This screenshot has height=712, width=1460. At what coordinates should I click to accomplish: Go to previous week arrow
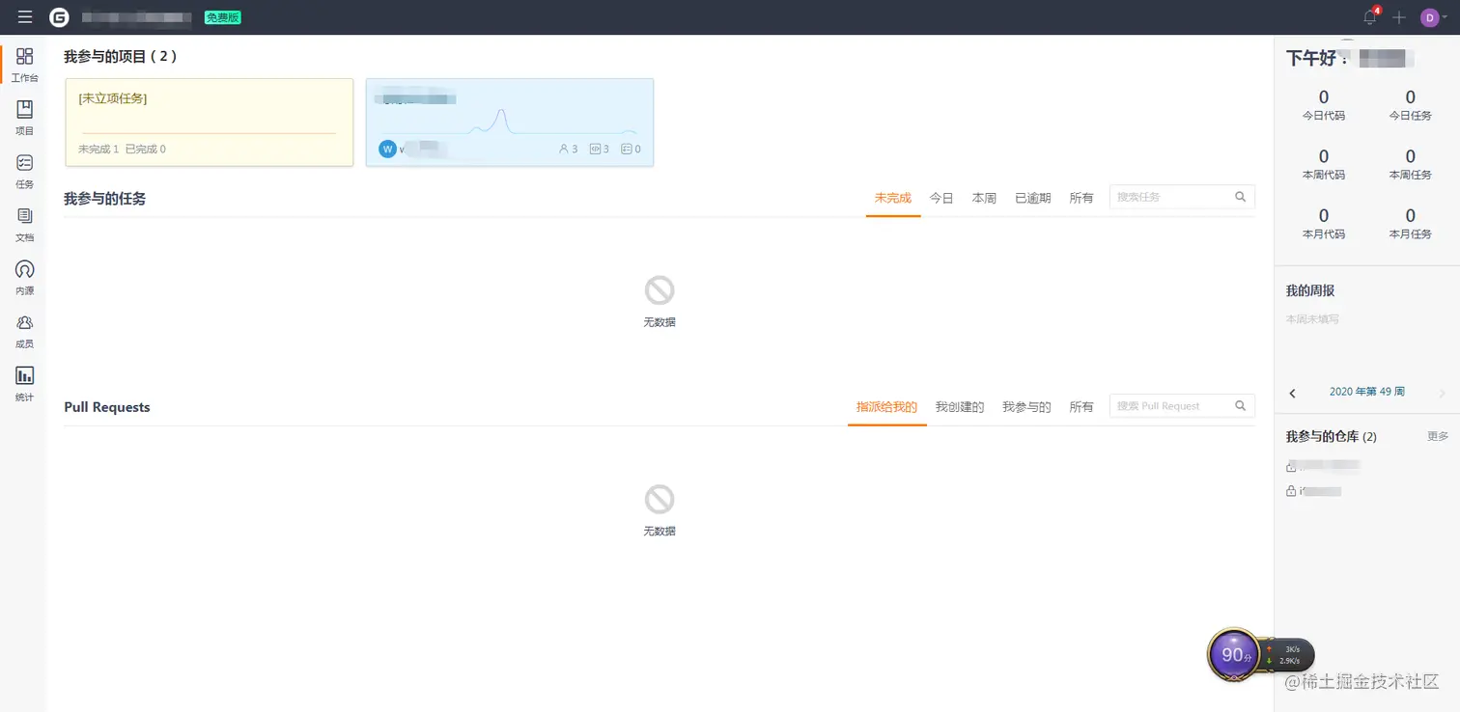[x=1293, y=393]
